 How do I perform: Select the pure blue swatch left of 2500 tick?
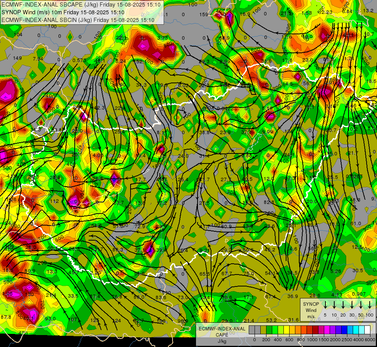point(344,330)
